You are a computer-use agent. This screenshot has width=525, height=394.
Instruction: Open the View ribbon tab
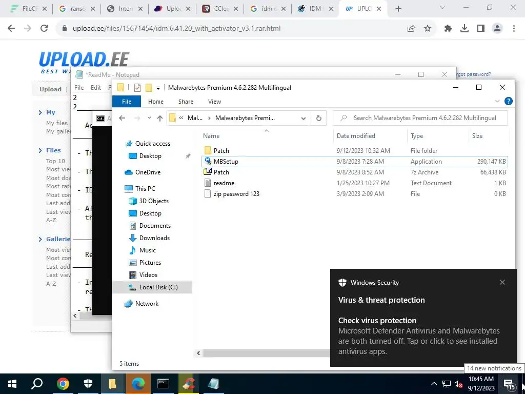(x=214, y=102)
